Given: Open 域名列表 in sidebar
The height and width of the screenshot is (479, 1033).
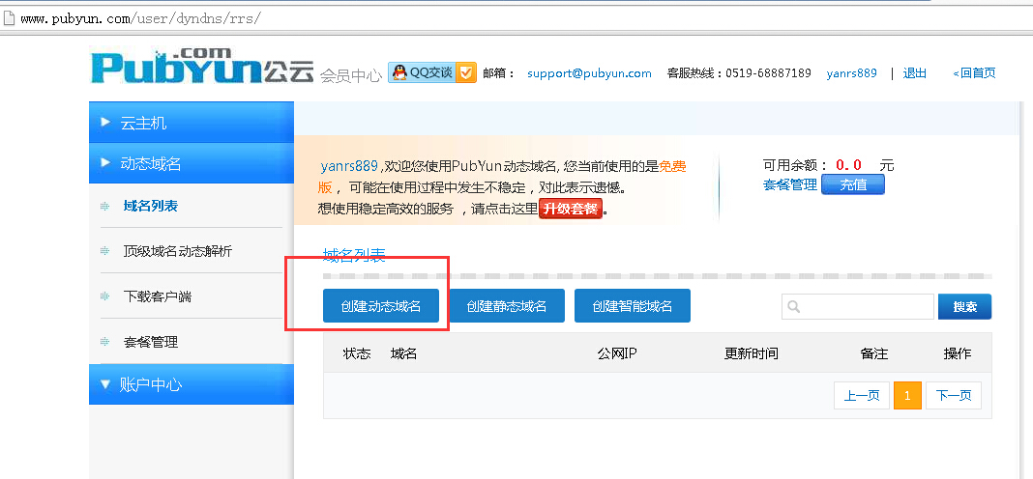Looking at the screenshot, I should [x=151, y=206].
